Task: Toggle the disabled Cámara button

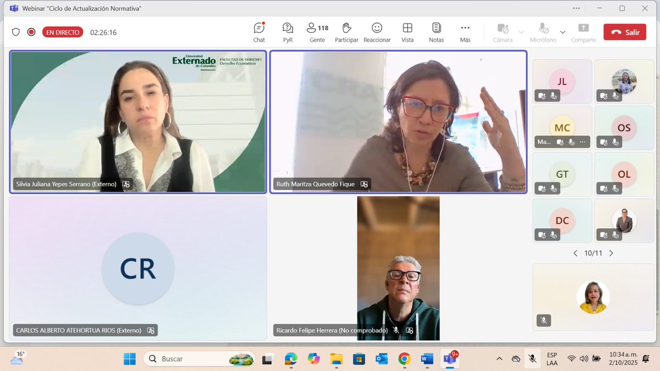Action: coord(503,32)
